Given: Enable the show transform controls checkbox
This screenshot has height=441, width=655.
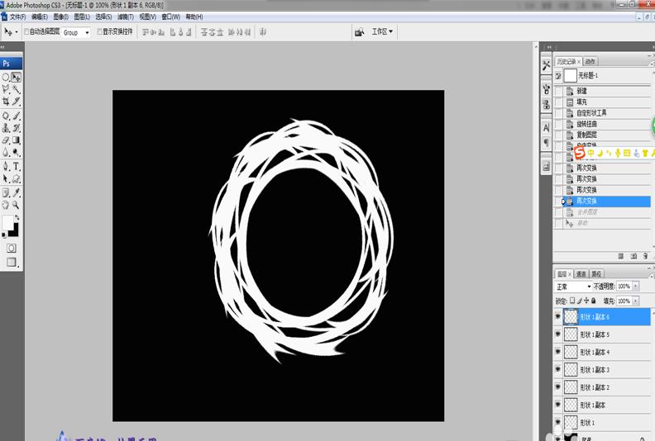Looking at the screenshot, I should click(99, 31).
